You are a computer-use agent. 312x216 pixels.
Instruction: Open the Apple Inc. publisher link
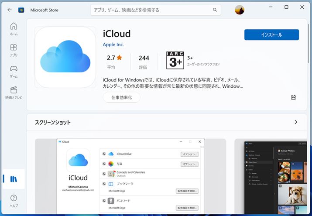tap(113, 45)
